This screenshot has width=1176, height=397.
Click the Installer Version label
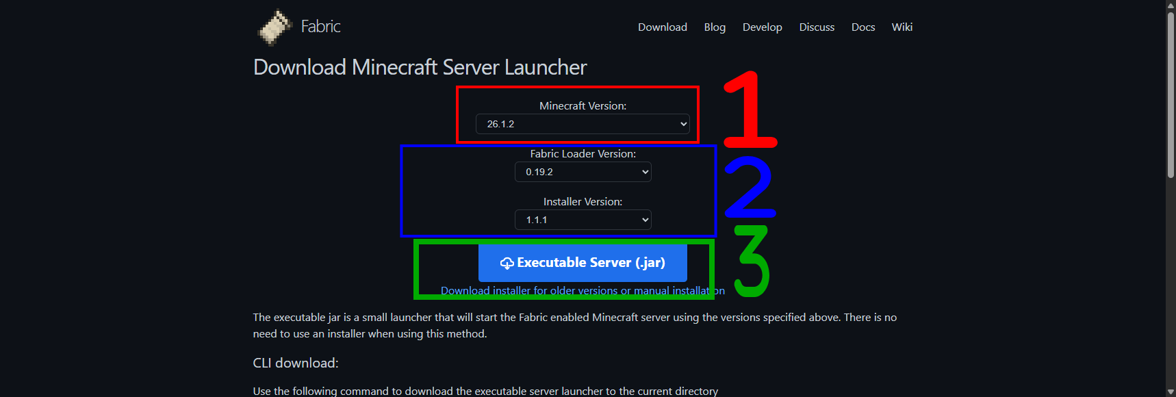click(x=583, y=202)
